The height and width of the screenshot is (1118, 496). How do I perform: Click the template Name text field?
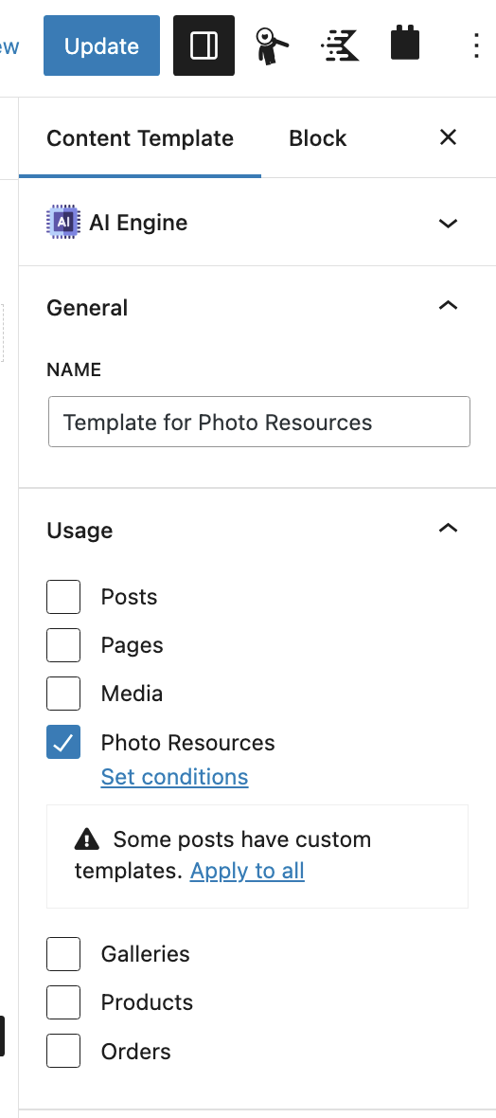[259, 423]
